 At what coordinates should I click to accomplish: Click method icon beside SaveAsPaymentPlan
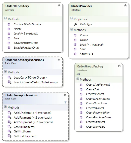(x=9, y=43)
